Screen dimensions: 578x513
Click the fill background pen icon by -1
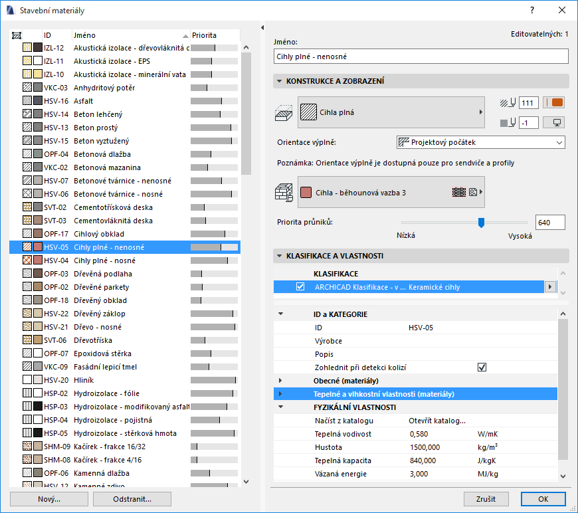tap(508, 123)
